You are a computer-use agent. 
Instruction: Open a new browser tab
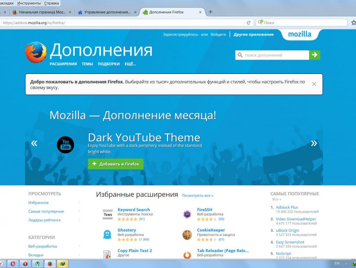point(210,12)
